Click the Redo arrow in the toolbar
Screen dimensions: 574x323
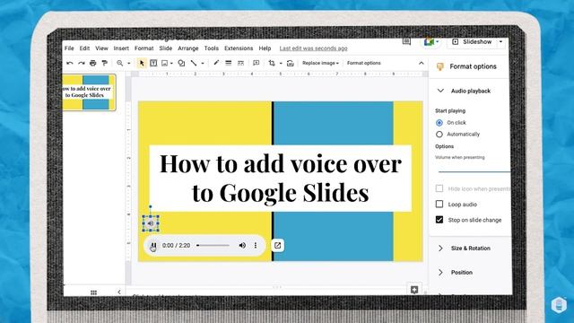point(82,64)
